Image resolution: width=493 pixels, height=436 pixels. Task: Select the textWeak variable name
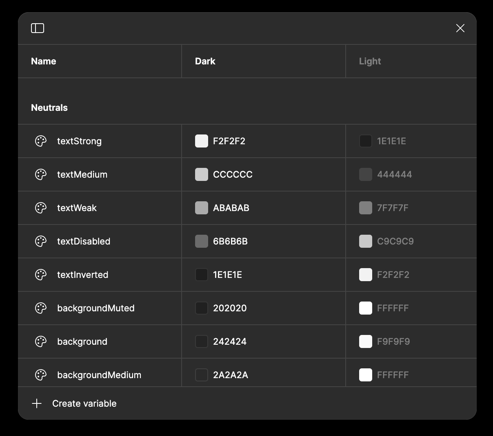click(77, 208)
